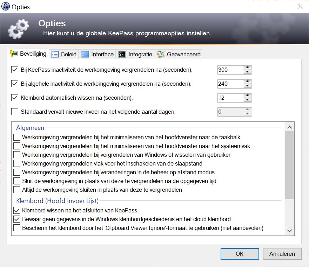This screenshot has width=309, height=267.
Task: Click the field showing 240 seconds
Action: [230, 84]
